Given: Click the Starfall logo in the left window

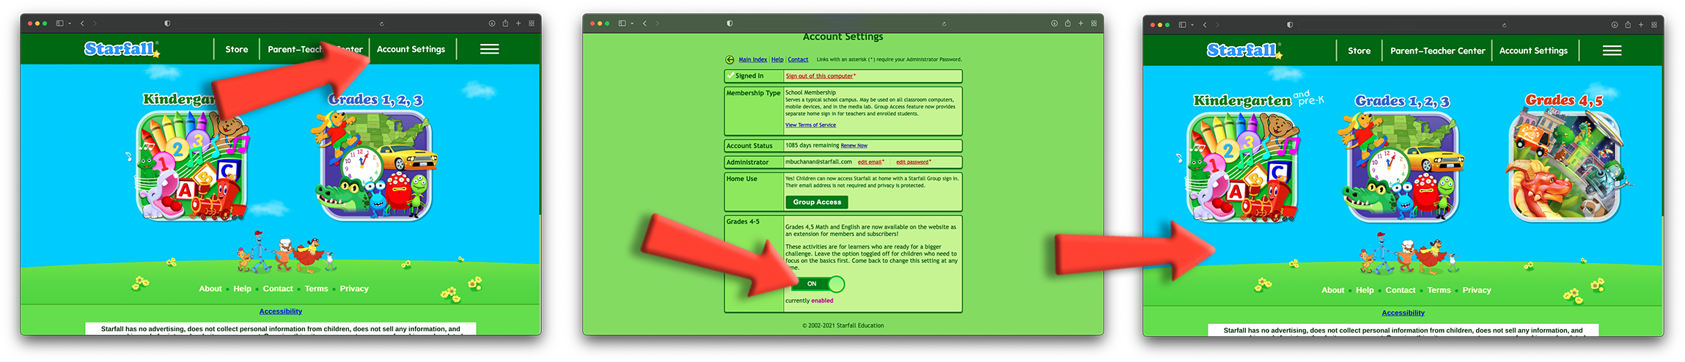Looking at the screenshot, I should click(122, 49).
